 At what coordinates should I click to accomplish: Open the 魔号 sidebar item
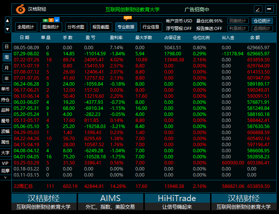tap(5, 121)
